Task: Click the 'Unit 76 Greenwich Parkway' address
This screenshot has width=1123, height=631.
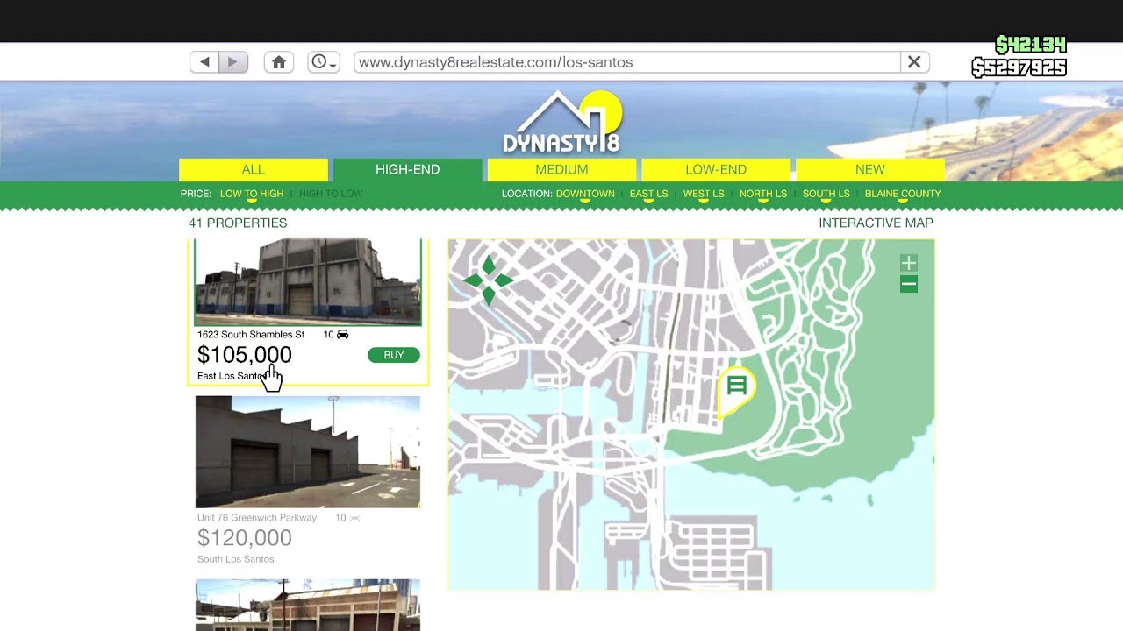Action: pos(257,518)
